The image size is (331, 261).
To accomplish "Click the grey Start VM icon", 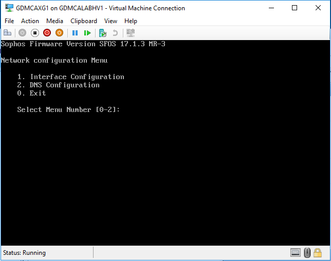I will [x=23, y=33].
